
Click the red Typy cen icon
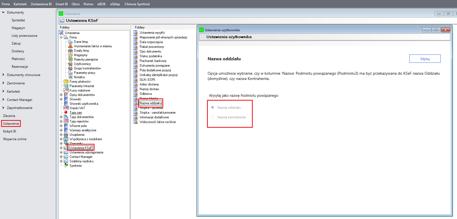click(x=66, y=113)
